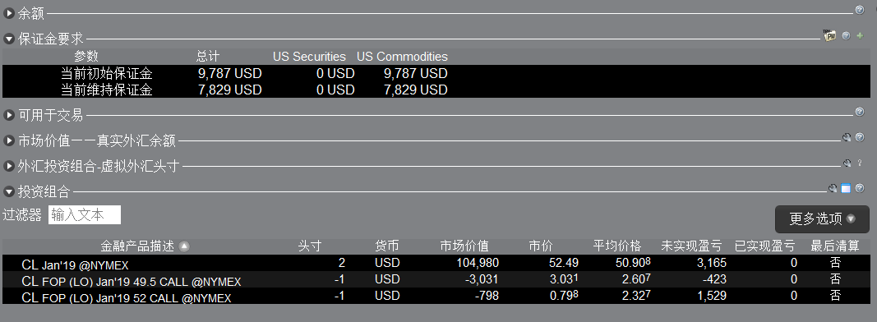Click the wrench icon for 市场价值 section
This screenshot has width=877, height=322.
pos(847,137)
